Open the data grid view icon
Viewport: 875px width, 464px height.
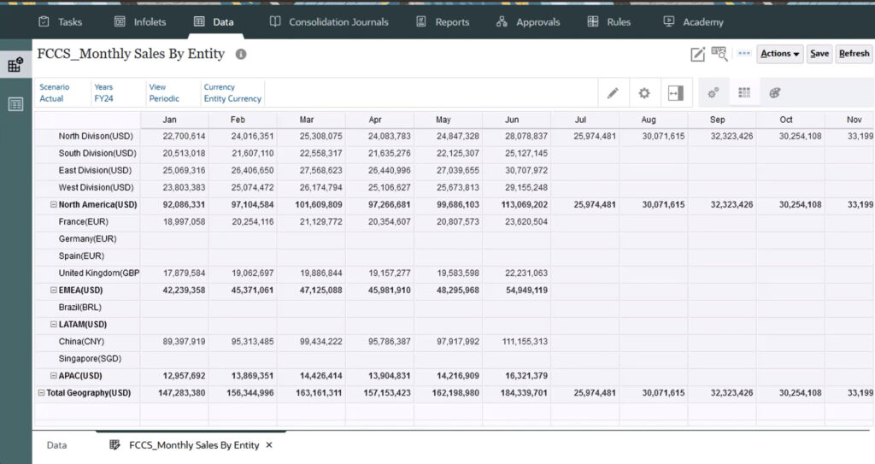(x=744, y=93)
